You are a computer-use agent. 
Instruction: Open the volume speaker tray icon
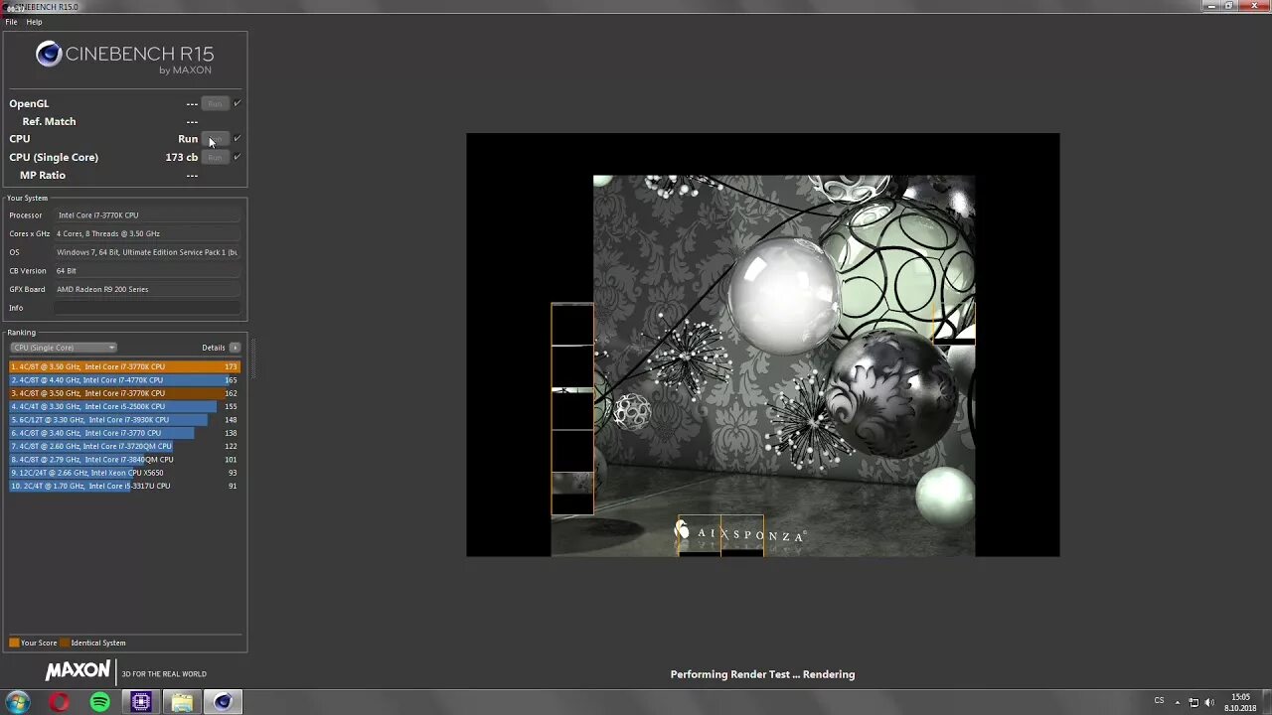[1209, 702]
